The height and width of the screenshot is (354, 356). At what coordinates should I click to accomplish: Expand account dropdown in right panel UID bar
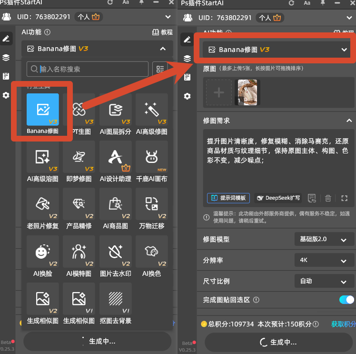pos(349,18)
